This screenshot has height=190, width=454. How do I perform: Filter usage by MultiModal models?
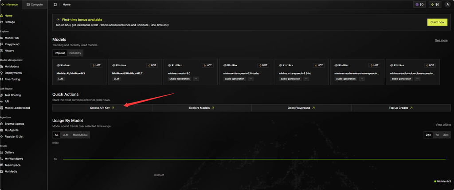(80, 135)
